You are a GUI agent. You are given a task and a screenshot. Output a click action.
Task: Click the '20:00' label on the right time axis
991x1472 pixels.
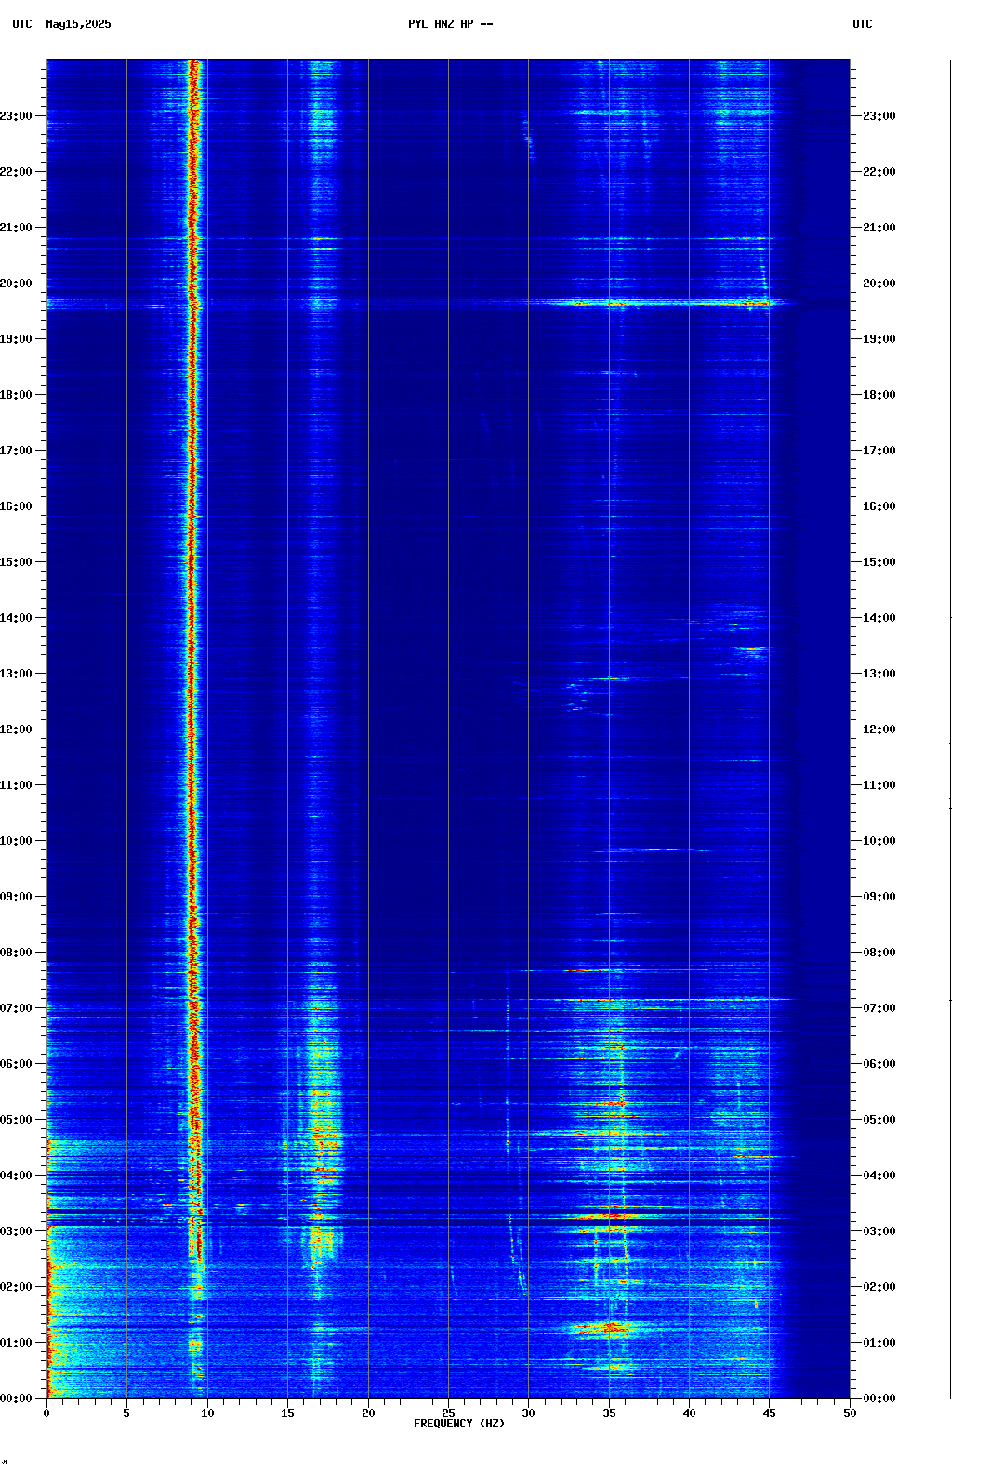pyautogui.click(x=879, y=283)
